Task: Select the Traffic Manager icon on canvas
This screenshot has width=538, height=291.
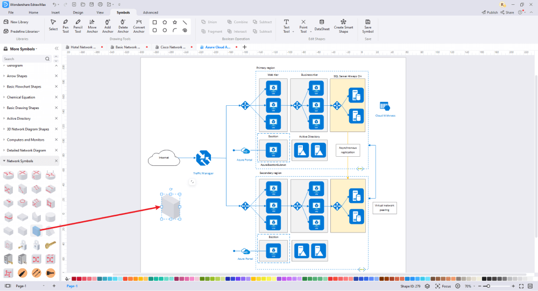Action: pyautogui.click(x=203, y=158)
